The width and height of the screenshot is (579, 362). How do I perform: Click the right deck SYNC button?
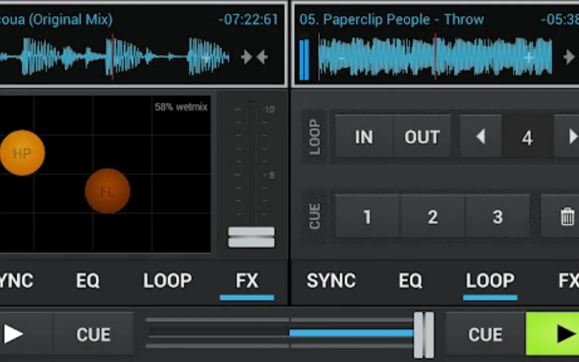(x=331, y=281)
